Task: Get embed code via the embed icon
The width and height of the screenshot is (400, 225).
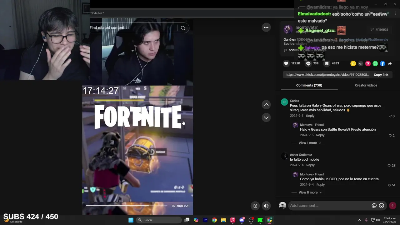Action: (361, 63)
